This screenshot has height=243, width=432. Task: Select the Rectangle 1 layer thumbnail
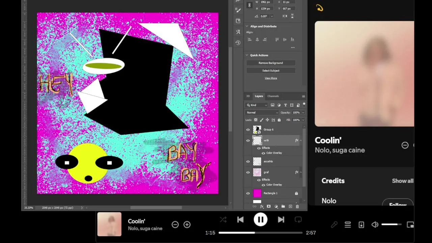coord(257,193)
